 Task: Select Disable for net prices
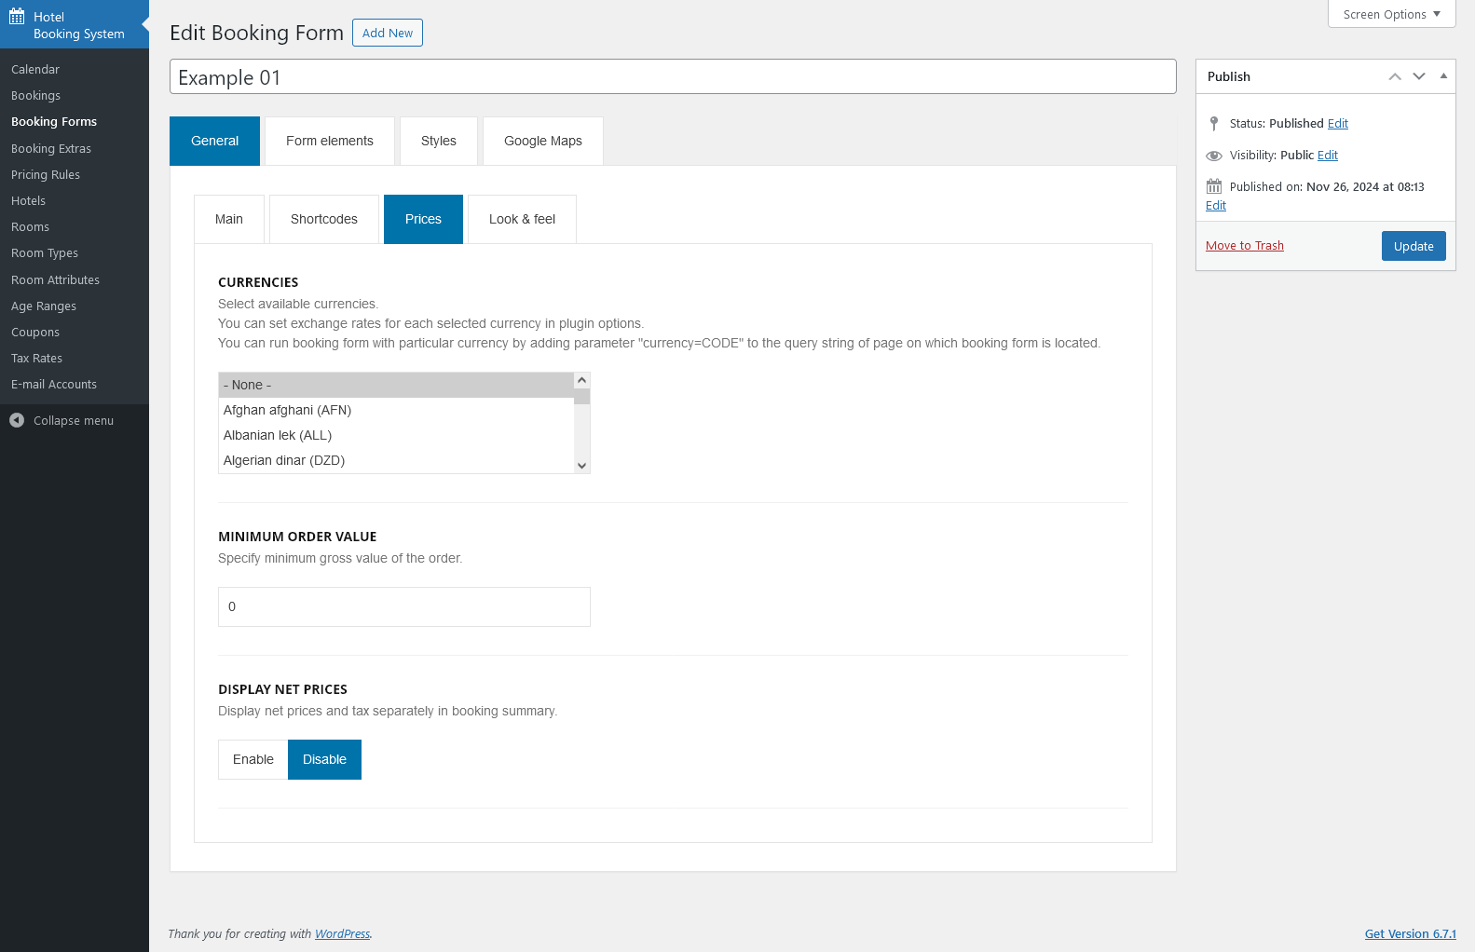(324, 759)
